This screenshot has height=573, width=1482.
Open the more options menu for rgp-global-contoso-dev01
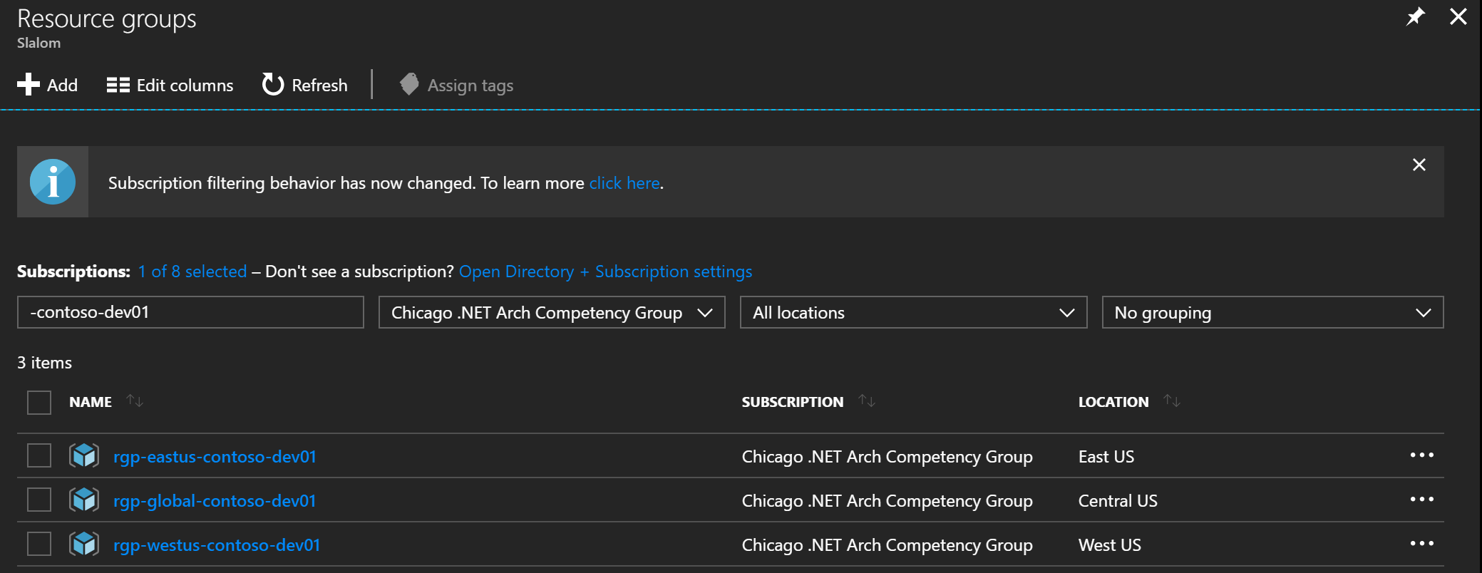pos(1421,500)
